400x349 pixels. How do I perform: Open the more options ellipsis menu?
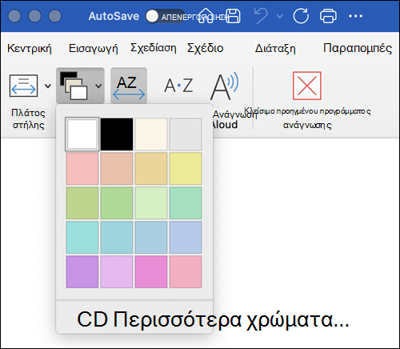pyautogui.click(x=355, y=16)
